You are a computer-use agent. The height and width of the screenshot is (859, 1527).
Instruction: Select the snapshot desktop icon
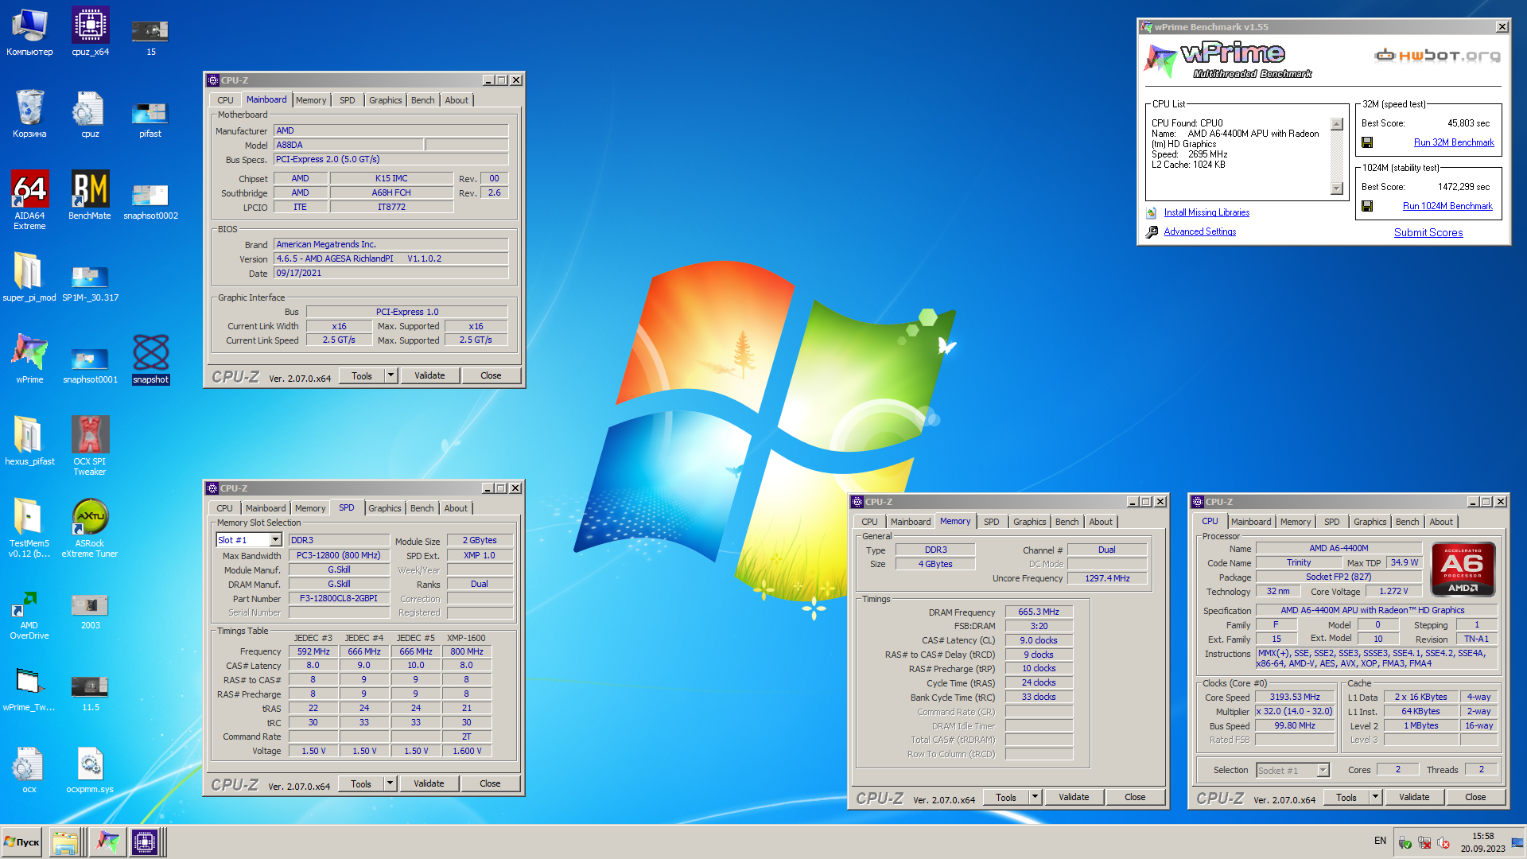point(151,359)
